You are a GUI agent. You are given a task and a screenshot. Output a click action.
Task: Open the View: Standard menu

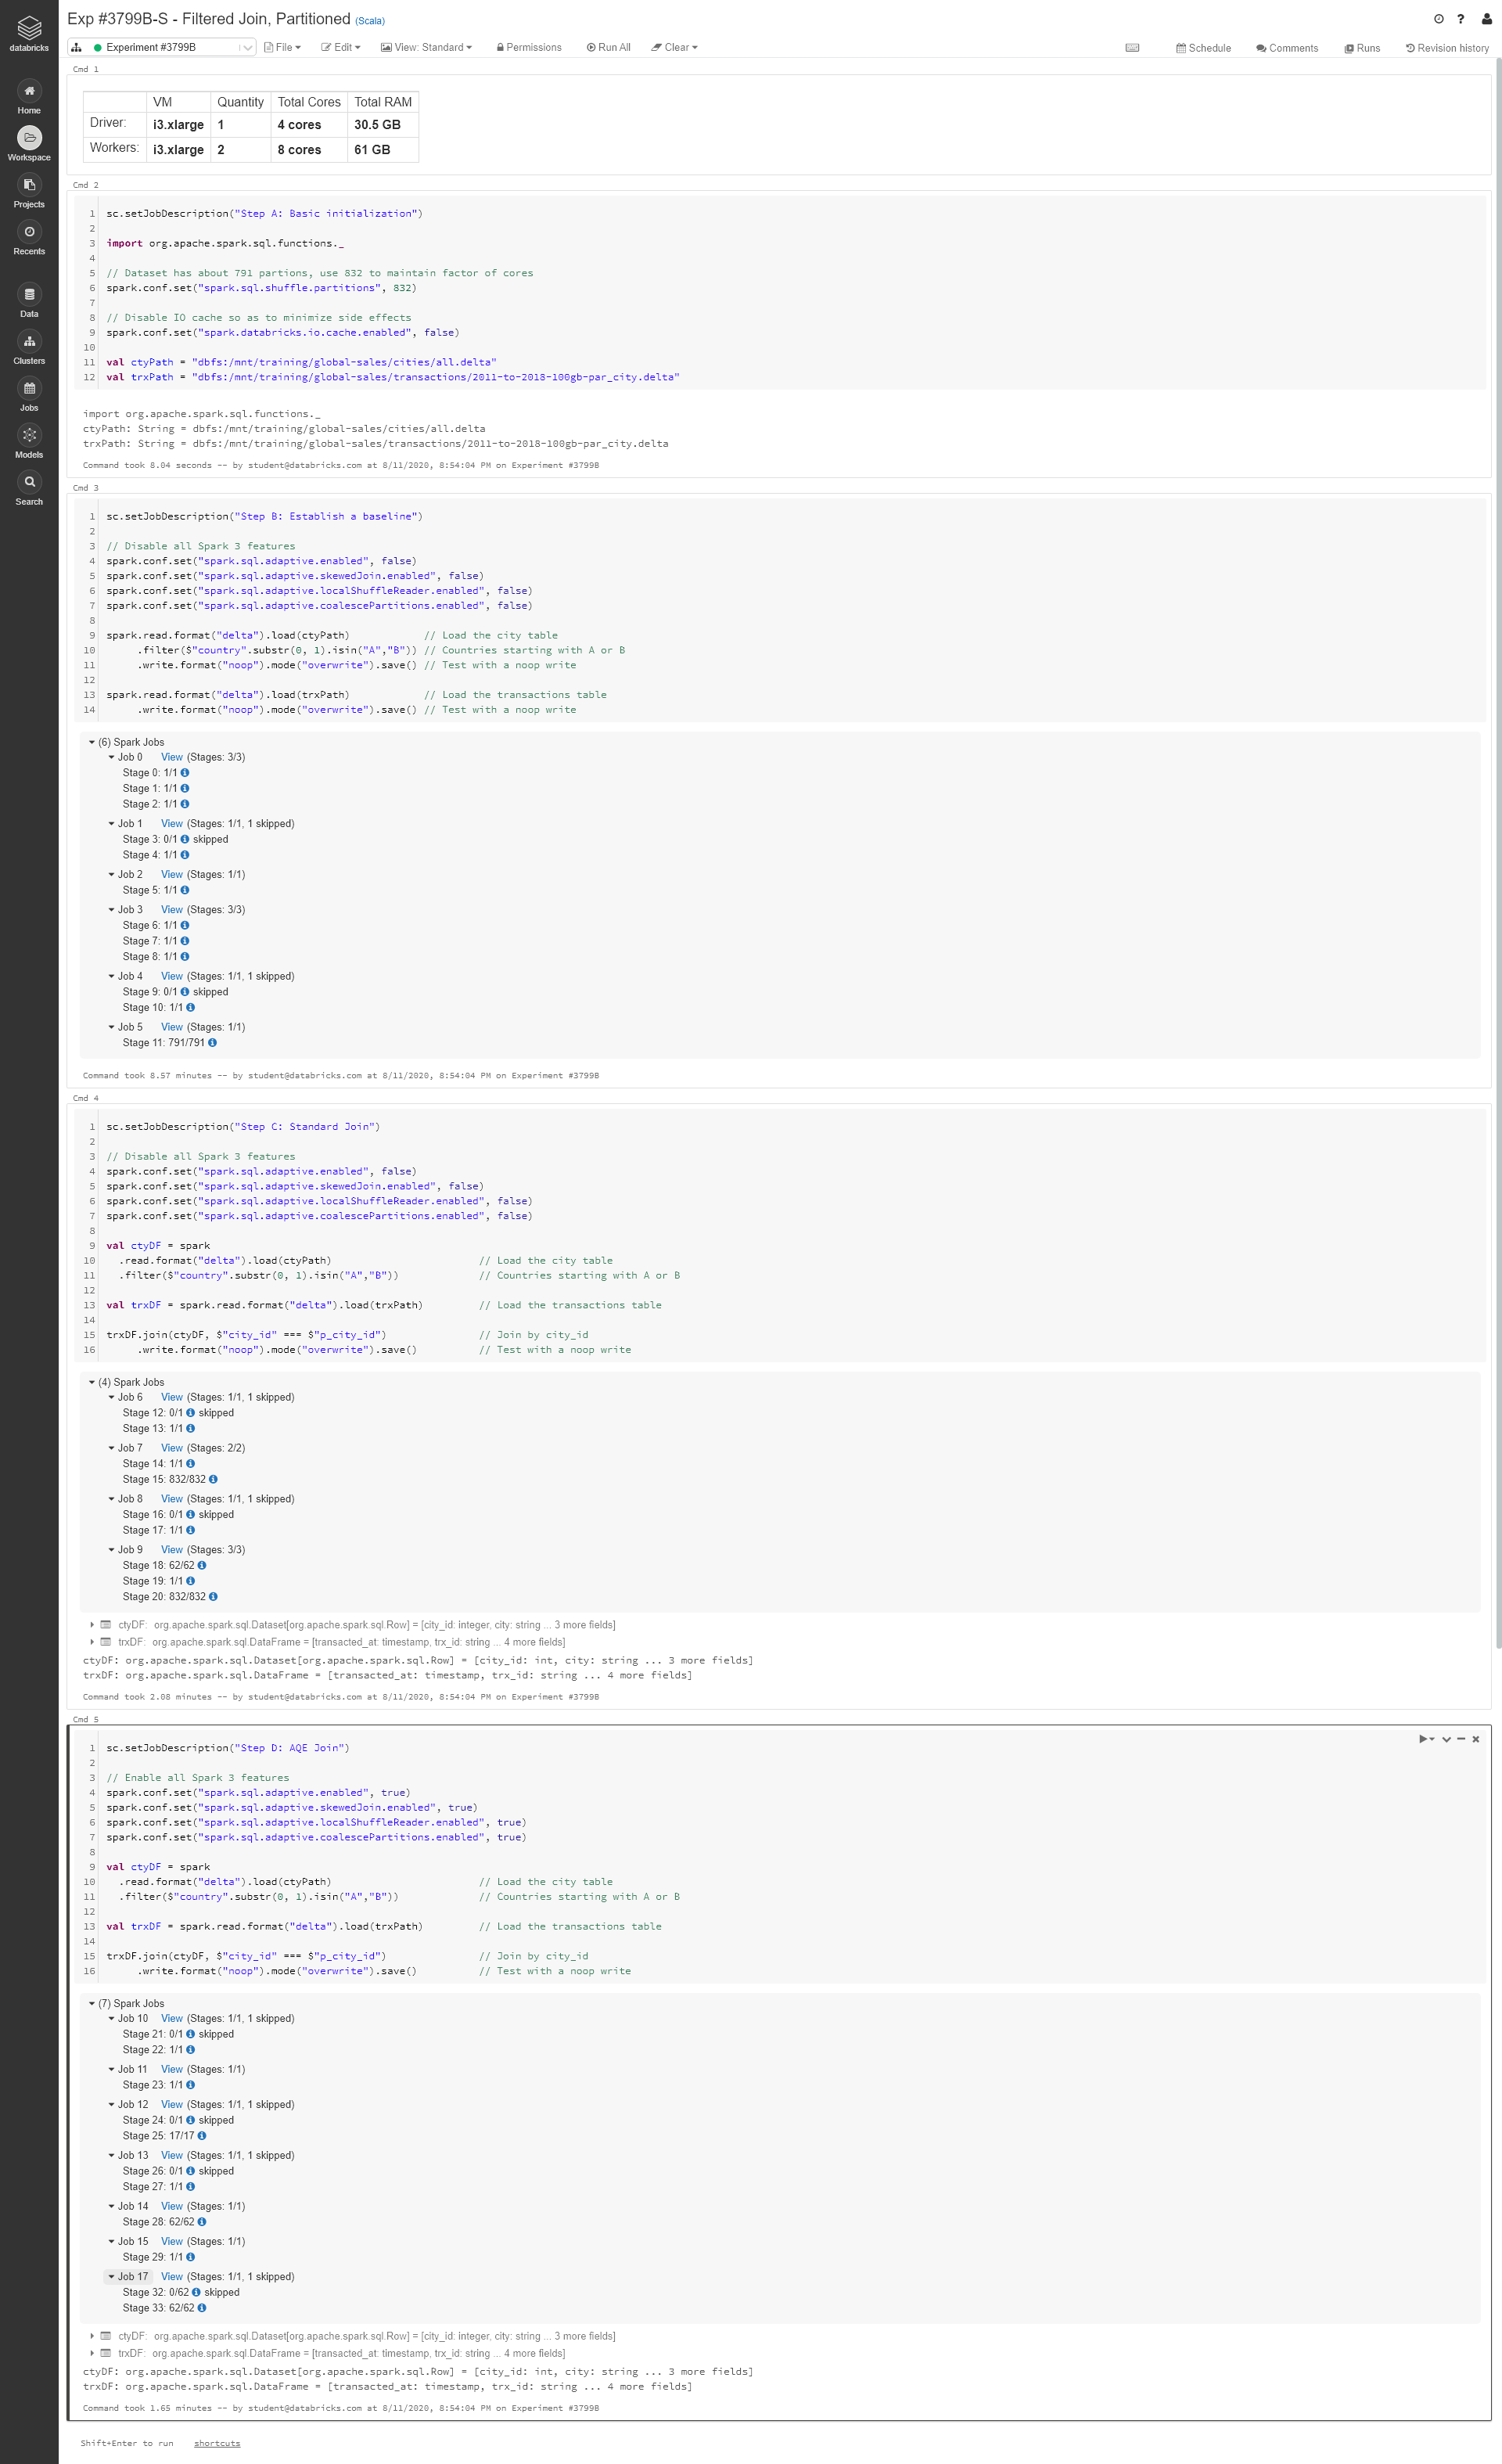coord(426,47)
